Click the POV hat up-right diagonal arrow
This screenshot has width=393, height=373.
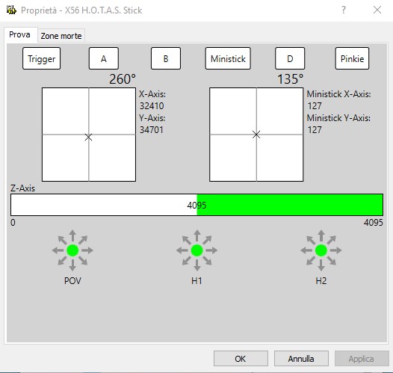pyautogui.click(x=83, y=240)
